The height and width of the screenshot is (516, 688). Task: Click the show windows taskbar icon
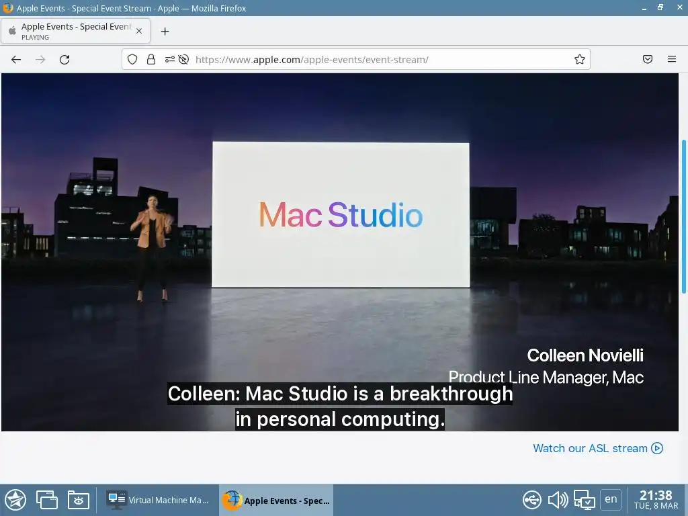pos(47,500)
